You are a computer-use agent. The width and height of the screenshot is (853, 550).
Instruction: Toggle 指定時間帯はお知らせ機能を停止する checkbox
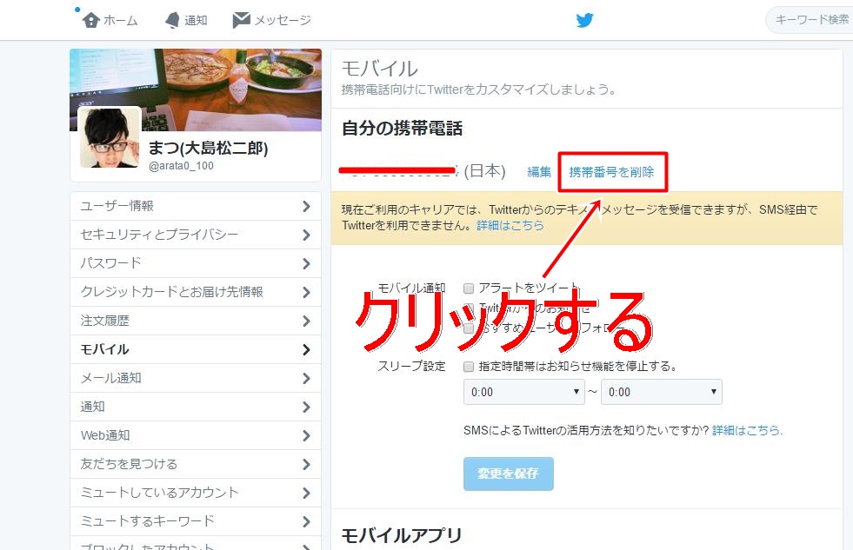(469, 367)
